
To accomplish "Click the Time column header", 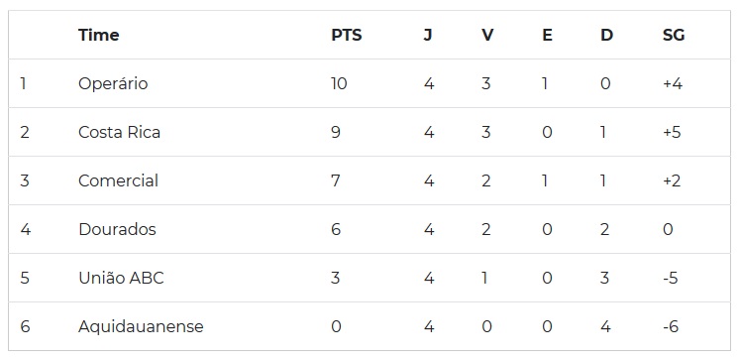I will [98, 35].
